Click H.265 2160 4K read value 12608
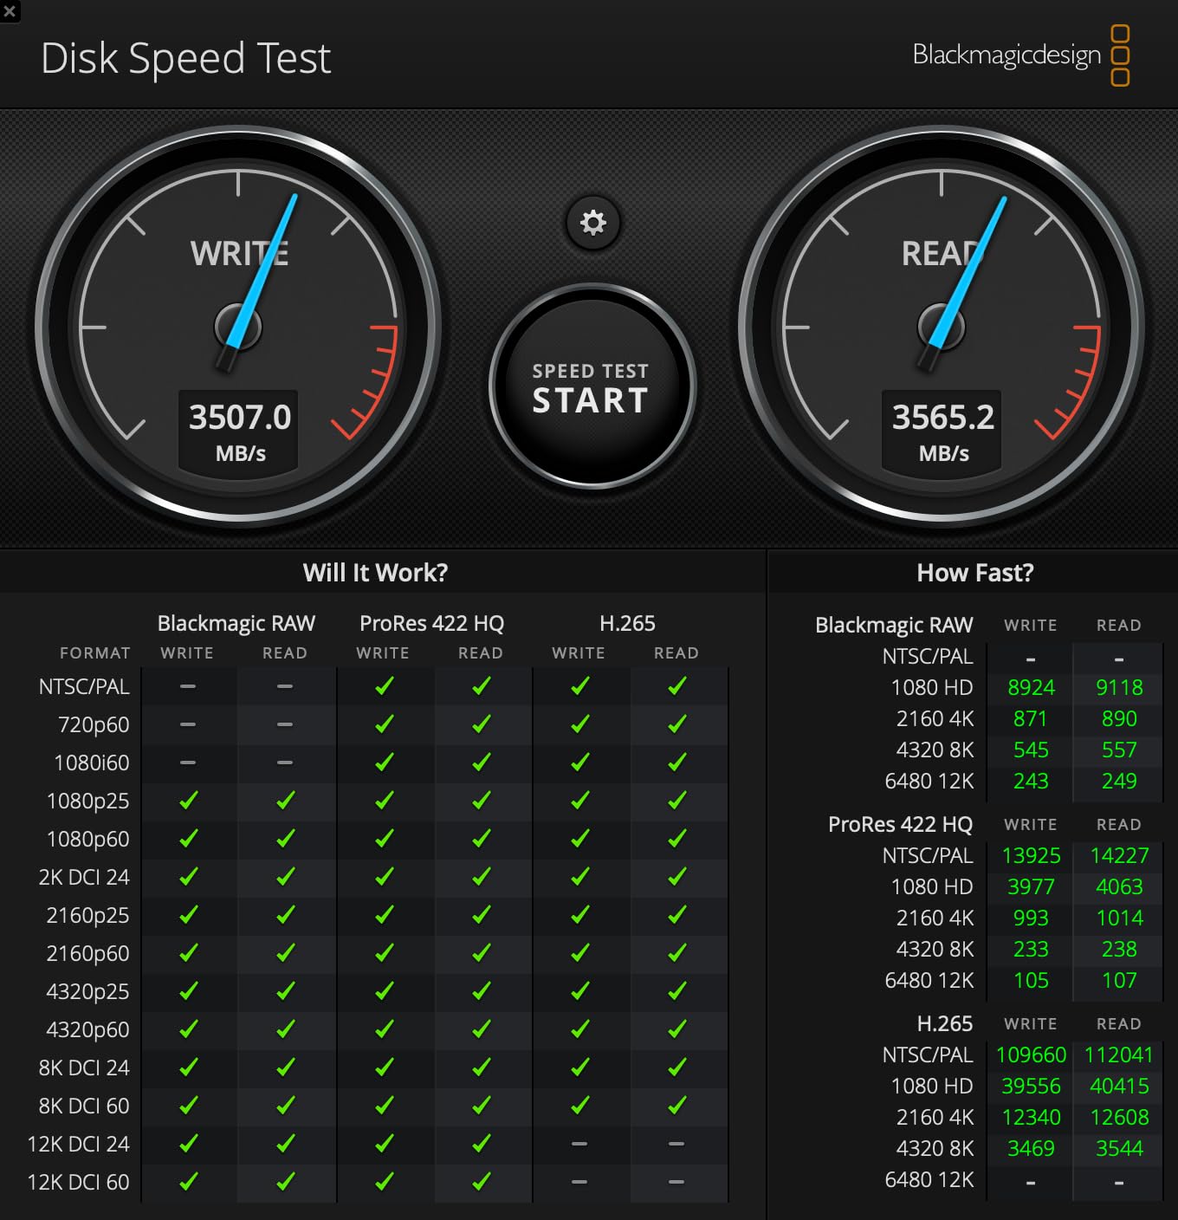The width and height of the screenshot is (1178, 1220). click(1119, 1118)
